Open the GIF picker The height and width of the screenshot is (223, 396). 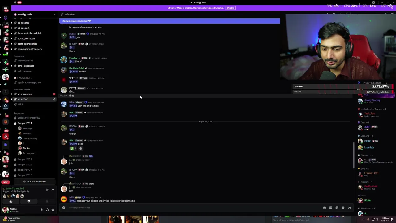[330, 208]
